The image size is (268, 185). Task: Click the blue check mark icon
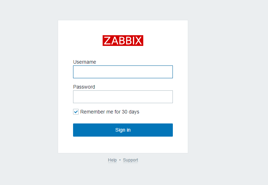76,112
